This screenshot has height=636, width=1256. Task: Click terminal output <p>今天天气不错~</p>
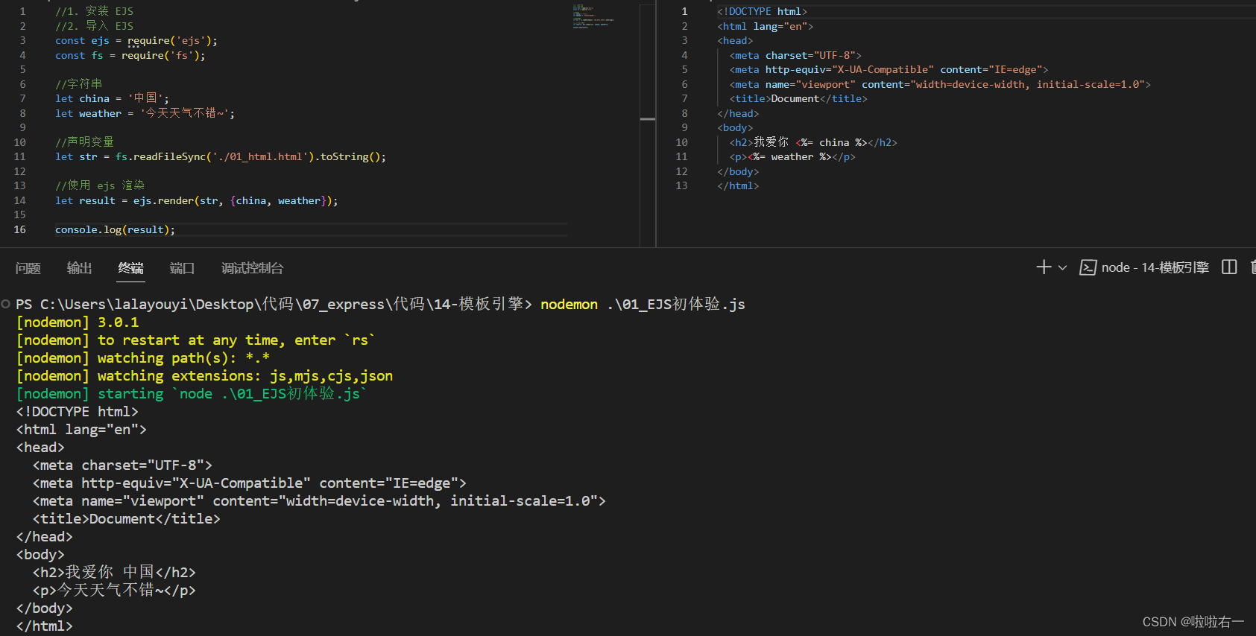(114, 590)
